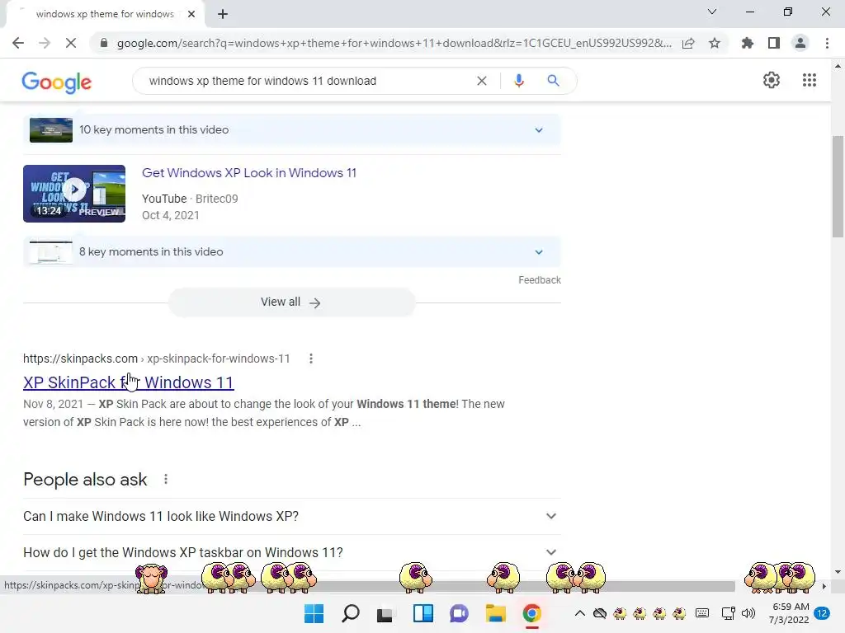Open the network display tray icon
Screen dimensions: 845x633
728,613
